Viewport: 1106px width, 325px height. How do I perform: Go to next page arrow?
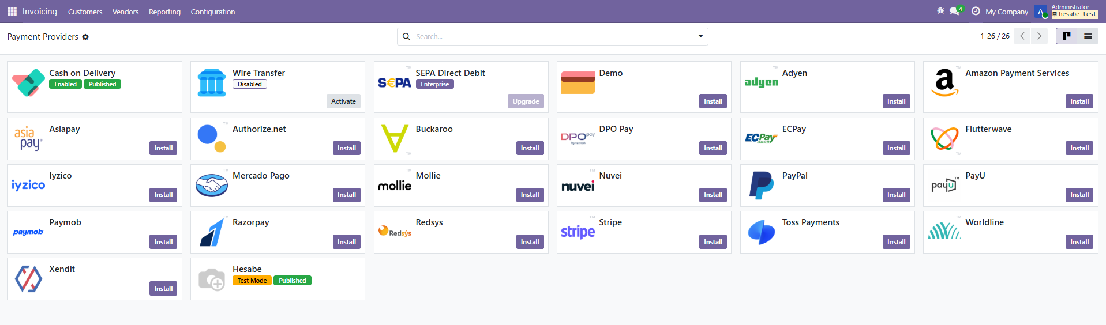coord(1039,36)
